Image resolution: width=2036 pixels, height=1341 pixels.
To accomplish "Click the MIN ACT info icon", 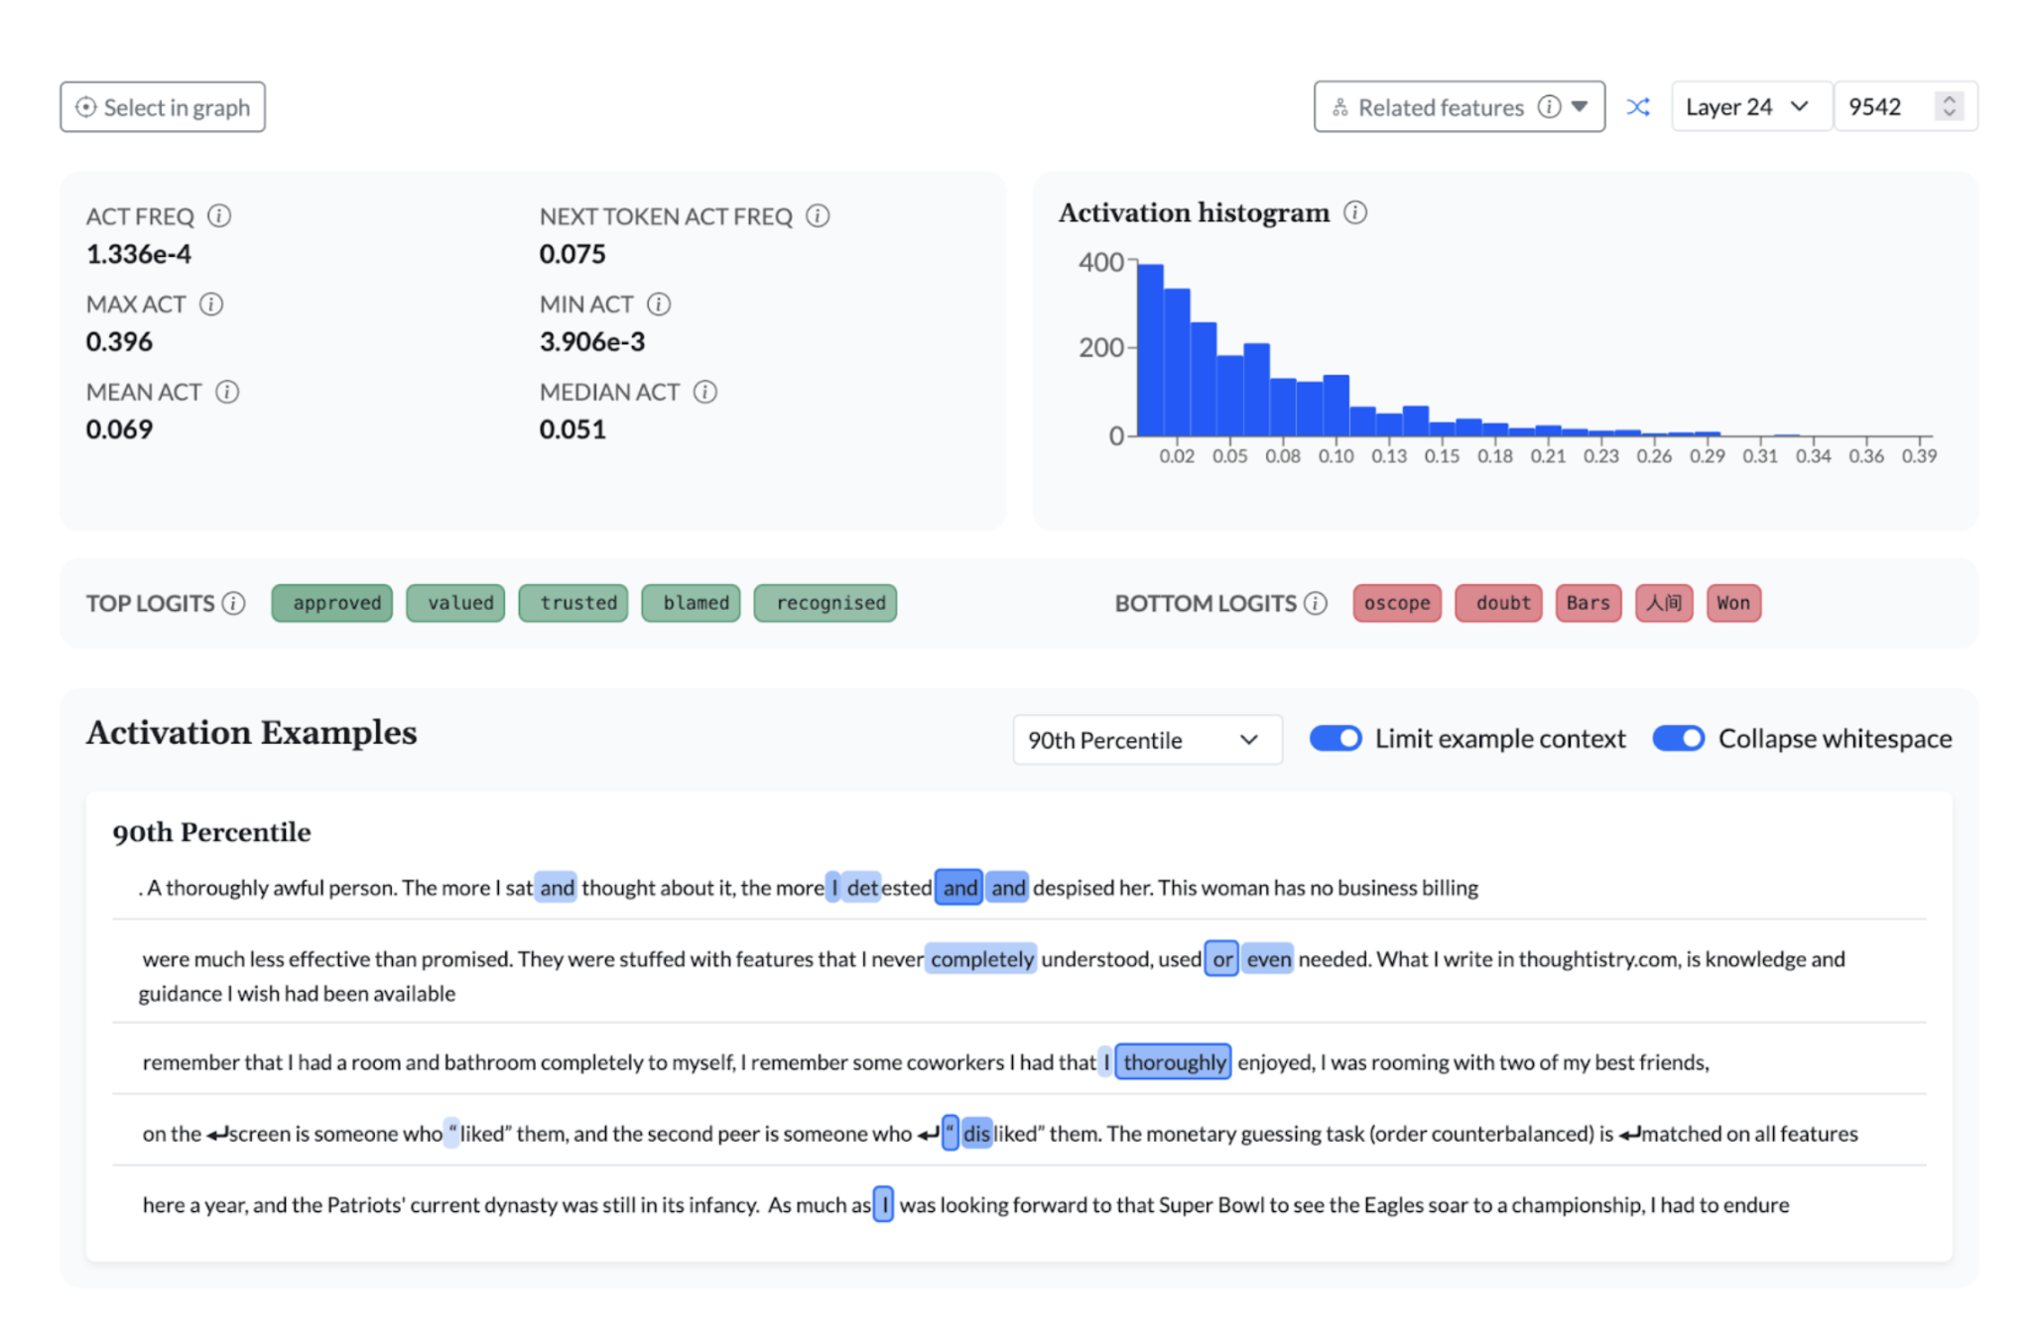I will pyautogui.click(x=659, y=304).
